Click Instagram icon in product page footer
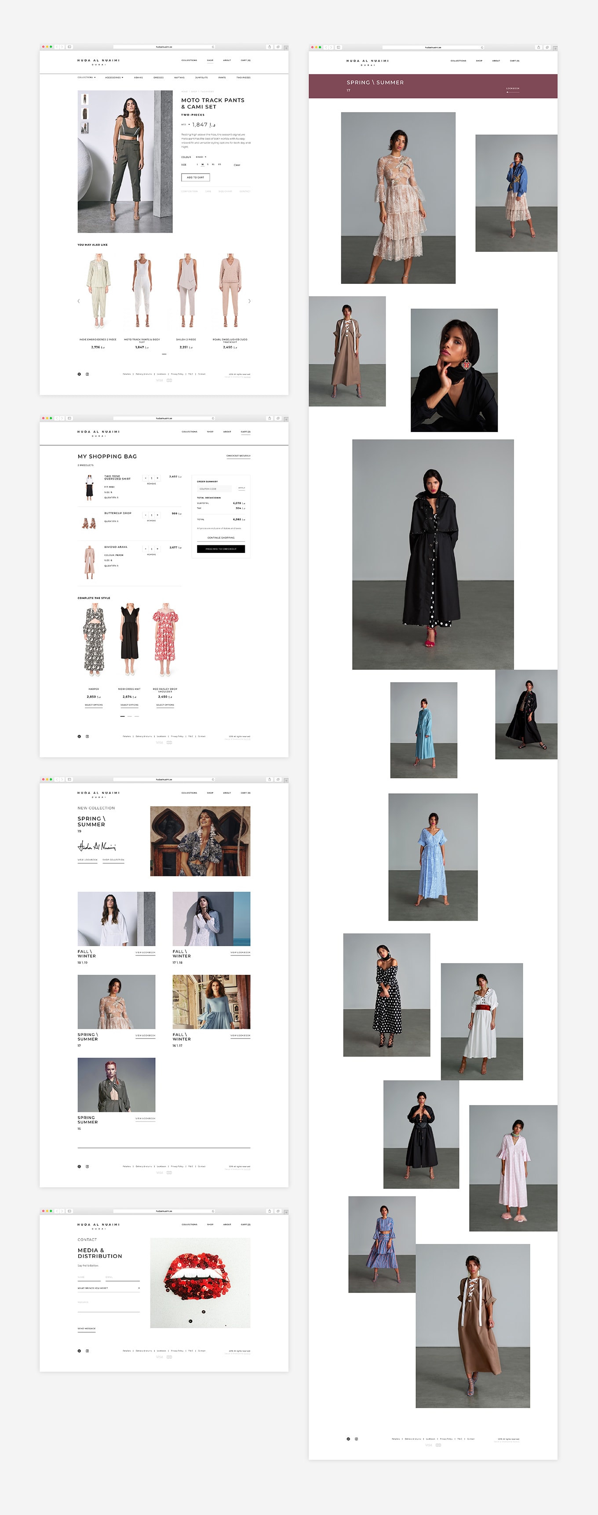The height and width of the screenshot is (1515, 598). [x=87, y=374]
